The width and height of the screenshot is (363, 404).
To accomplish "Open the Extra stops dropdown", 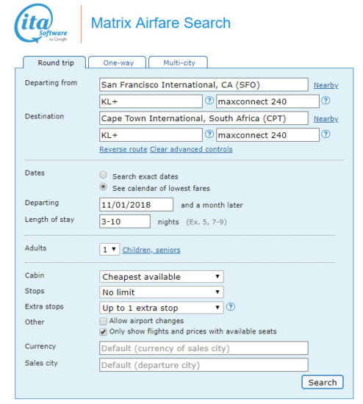I will [162, 308].
